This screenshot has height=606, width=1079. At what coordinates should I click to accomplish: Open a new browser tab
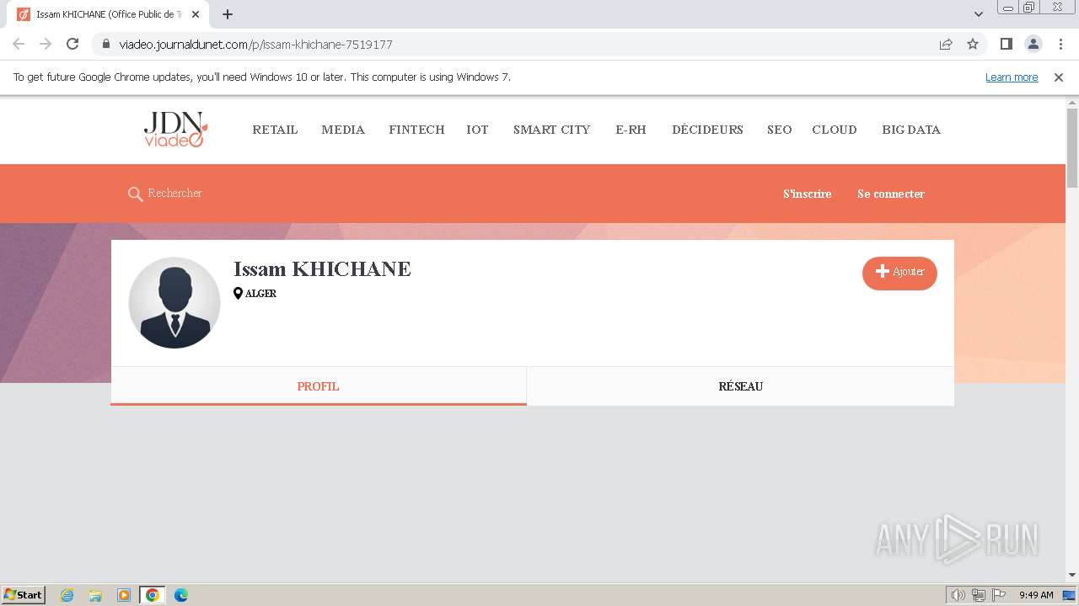(228, 14)
